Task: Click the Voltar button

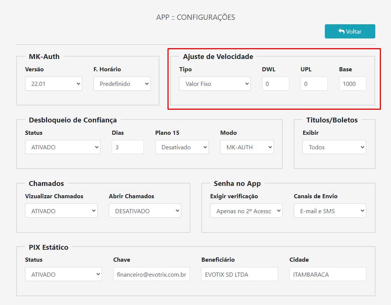Action: (350, 31)
